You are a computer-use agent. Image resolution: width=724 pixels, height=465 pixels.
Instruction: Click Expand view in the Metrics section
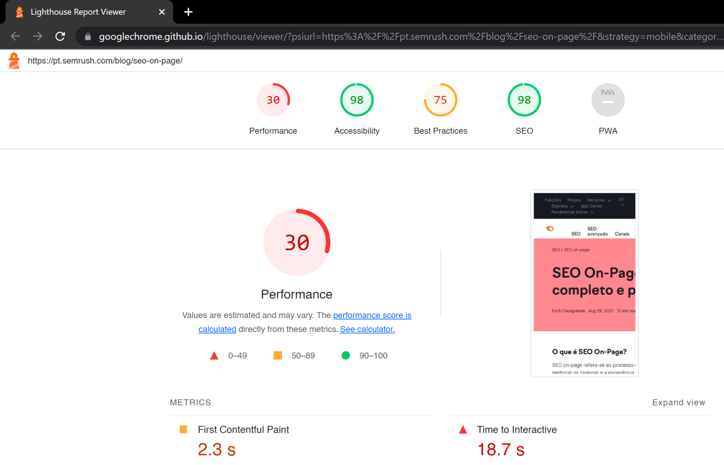pyautogui.click(x=678, y=403)
